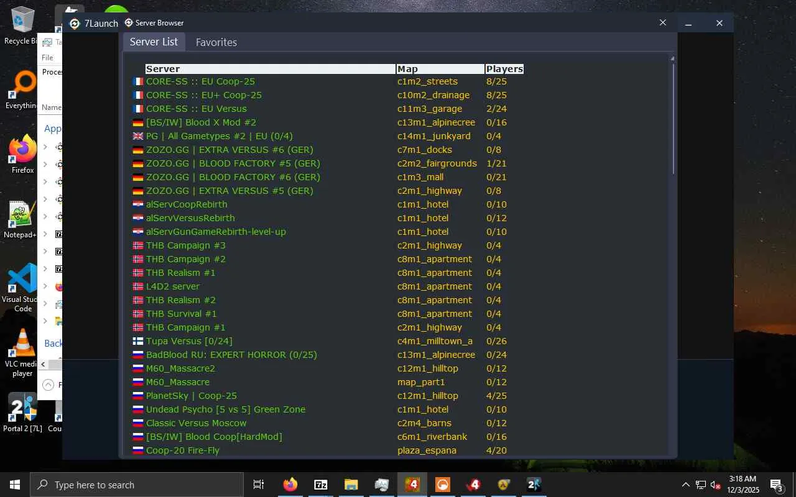Select the [BS/IW] Blood Coop[HardMod] server

pyautogui.click(x=214, y=437)
